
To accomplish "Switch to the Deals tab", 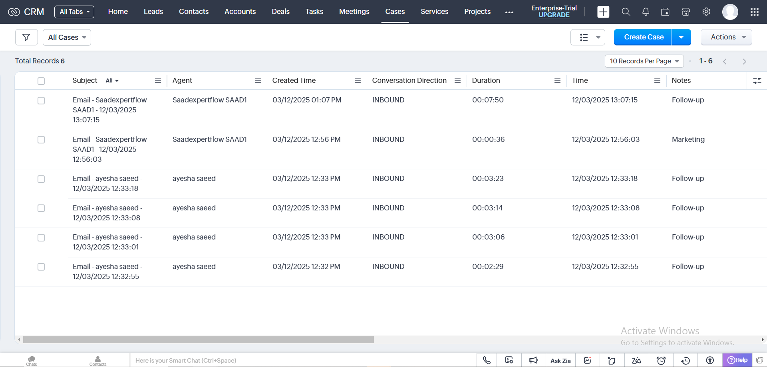I will pos(280,12).
